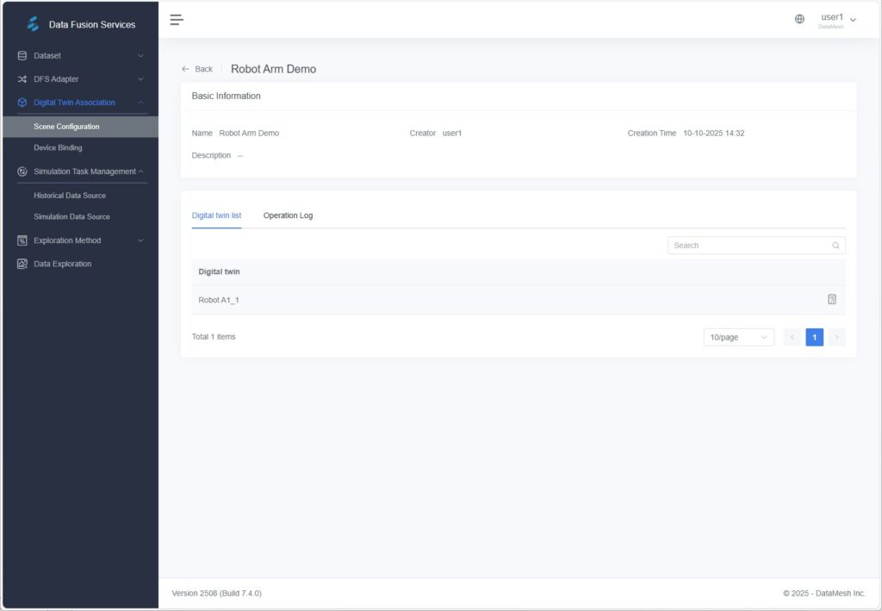Select the Exploration Method percent icon
The height and width of the screenshot is (611, 882).
(x=21, y=240)
